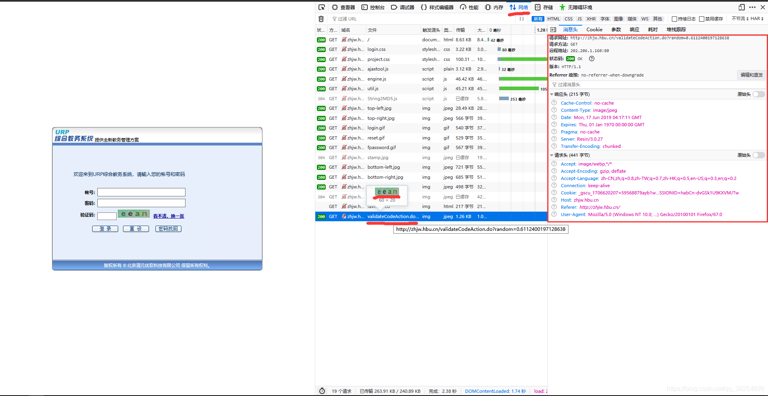Click the 看不清，换一张 captcha refresh link
Viewport: 768px width, 396px height.
(x=169, y=216)
